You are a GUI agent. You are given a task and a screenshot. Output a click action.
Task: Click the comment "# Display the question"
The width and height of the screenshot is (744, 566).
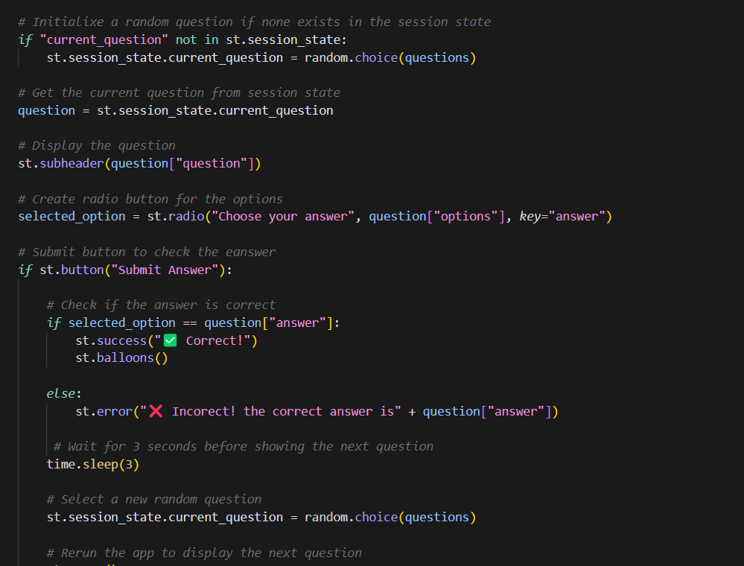pos(97,146)
